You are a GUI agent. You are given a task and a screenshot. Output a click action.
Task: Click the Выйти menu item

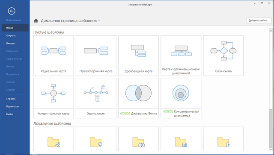click(10, 114)
